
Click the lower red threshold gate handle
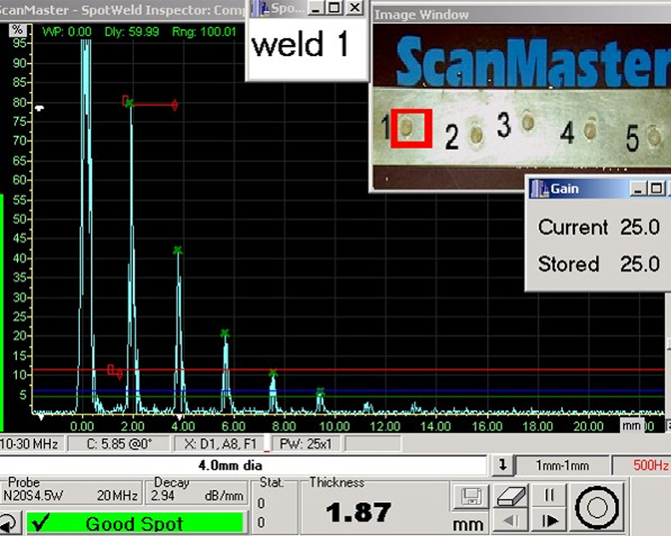[x=112, y=370]
